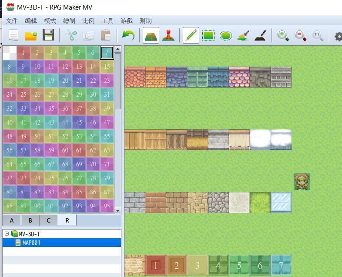Click the RPG Maker MV title bar icon
This screenshot has height=277, width=342.
tap(10, 7)
